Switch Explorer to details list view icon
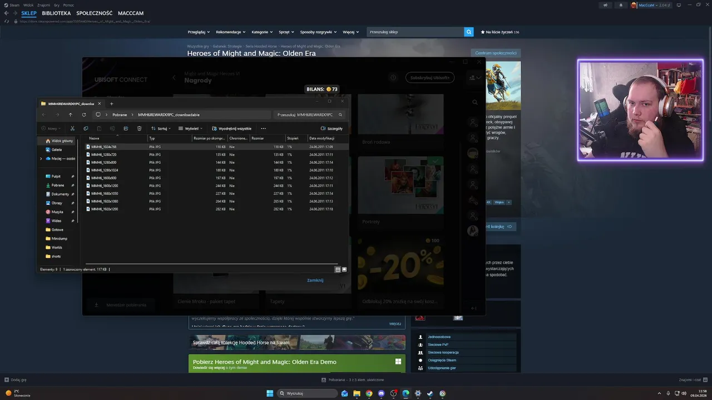712x400 pixels. (x=338, y=269)
